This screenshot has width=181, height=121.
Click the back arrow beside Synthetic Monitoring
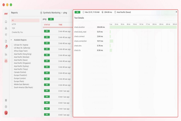41,13
